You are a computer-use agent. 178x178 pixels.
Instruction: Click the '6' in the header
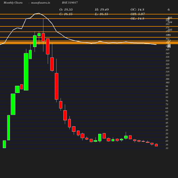169,10
